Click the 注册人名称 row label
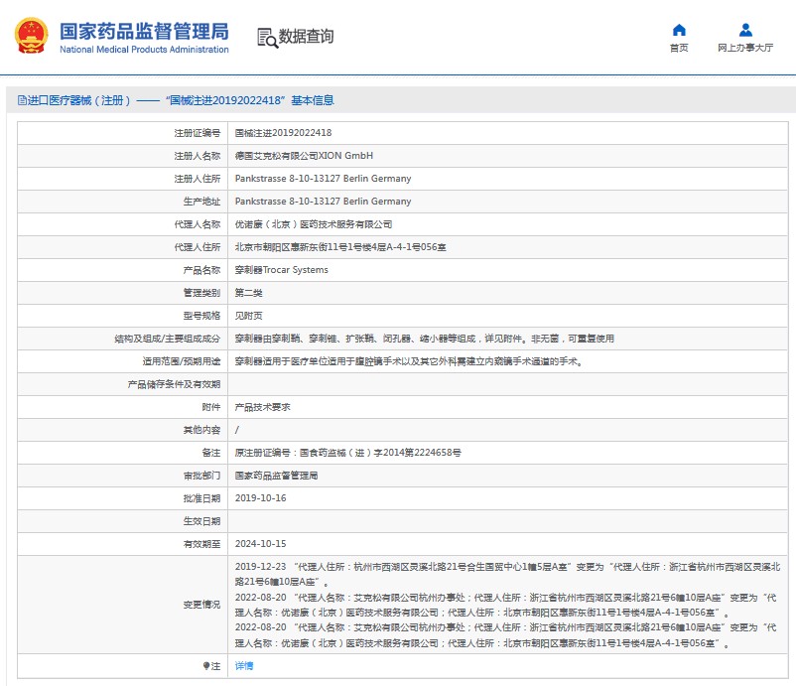The height and width of the screenshot is (686, 796). pyautogui.click(x=198, y=156)
